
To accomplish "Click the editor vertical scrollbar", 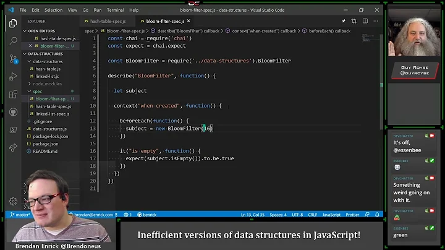I will click(x=381, y=82).
